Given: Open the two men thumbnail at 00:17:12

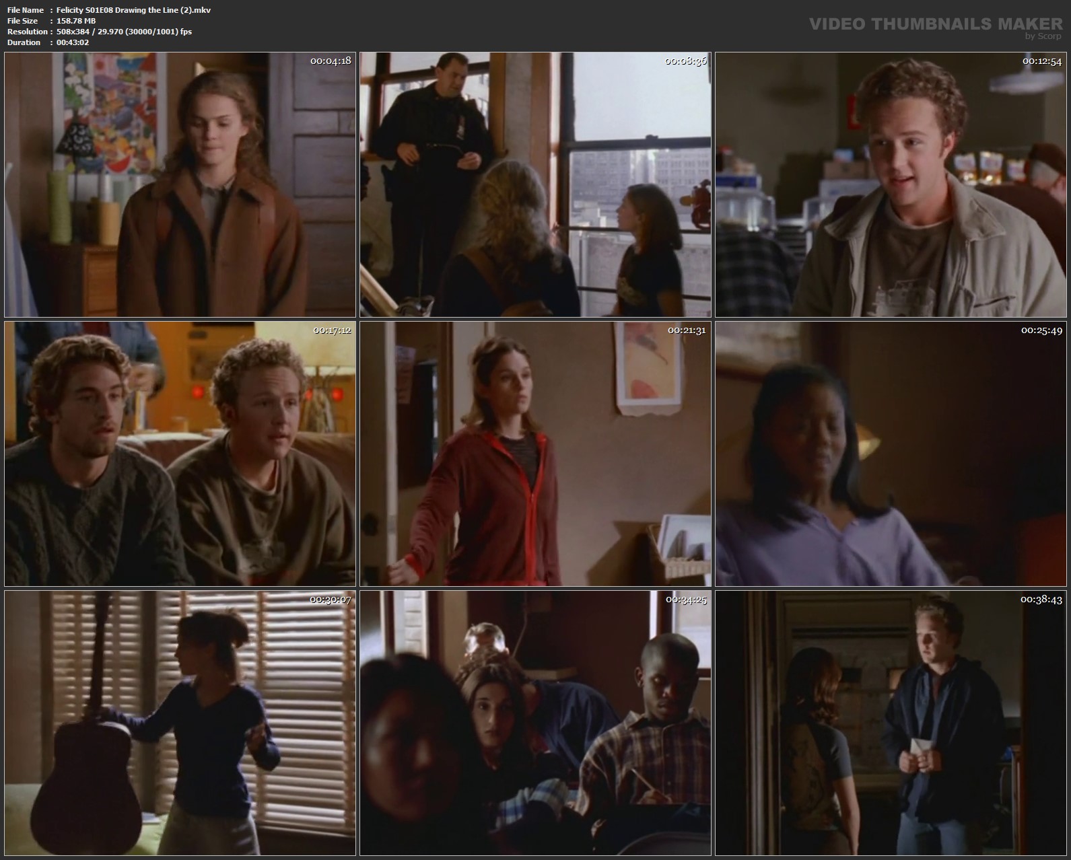Looking at the screenshot, I should coord(180,454).
